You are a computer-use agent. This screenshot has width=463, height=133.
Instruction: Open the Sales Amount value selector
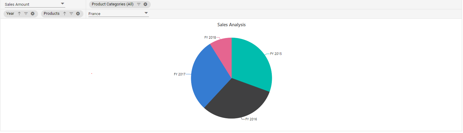tap(34, 4)
